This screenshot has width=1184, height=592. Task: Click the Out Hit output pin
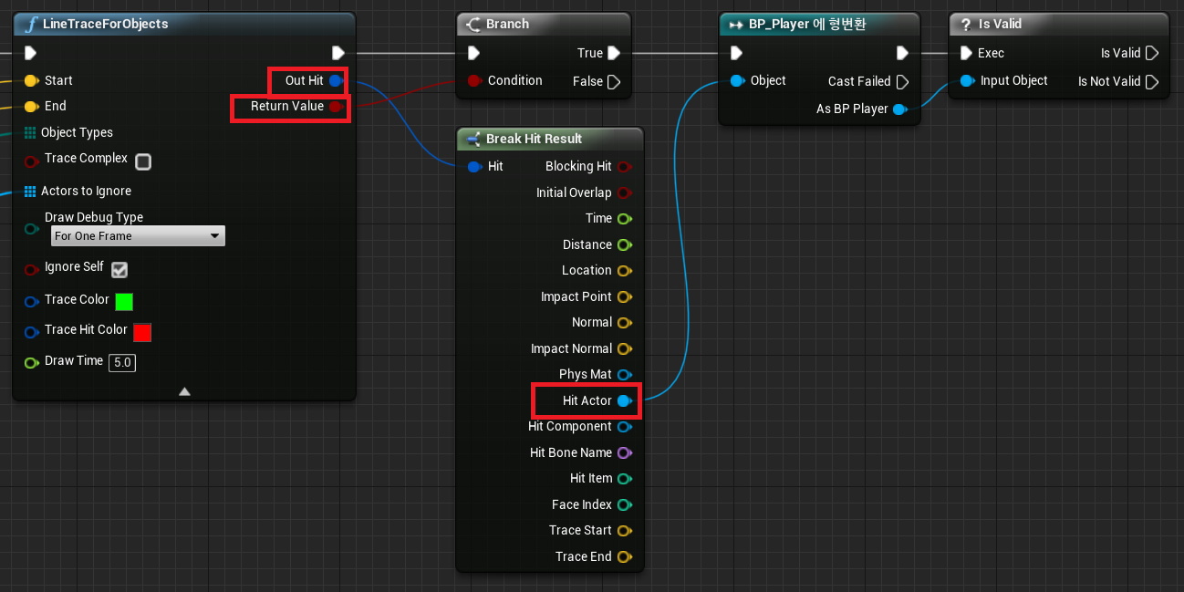pyautogui.click(x=336, y=80)
